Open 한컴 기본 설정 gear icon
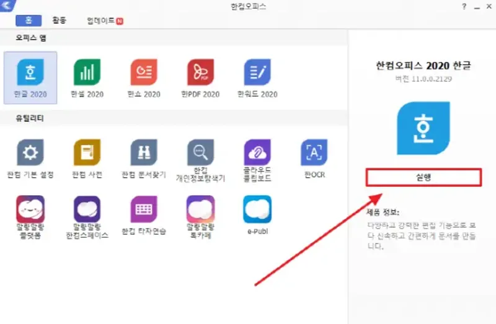 30,152
